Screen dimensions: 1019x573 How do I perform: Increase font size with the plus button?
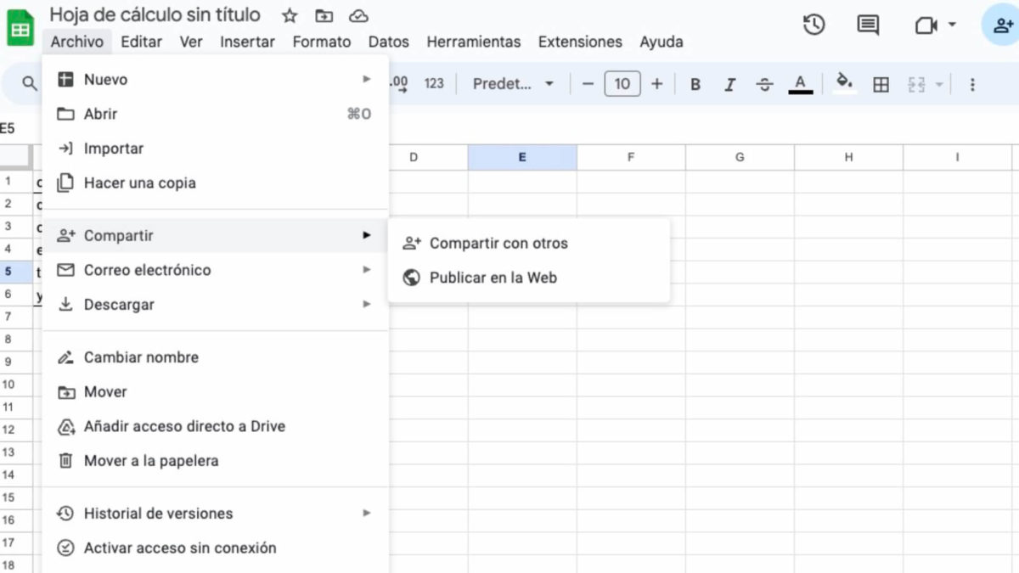(x=656, y=83)
